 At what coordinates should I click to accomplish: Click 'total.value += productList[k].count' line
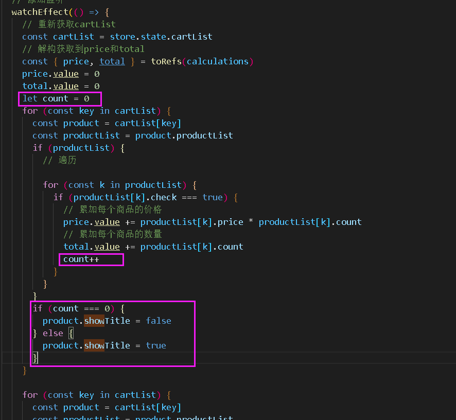(153, 247)
